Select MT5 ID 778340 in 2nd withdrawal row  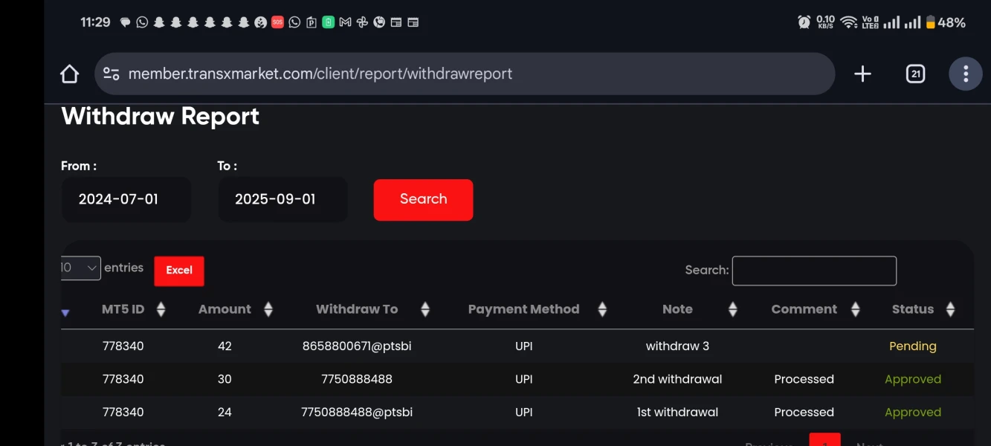tap(123, 379)
